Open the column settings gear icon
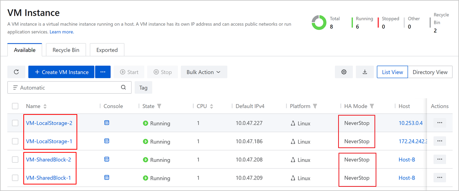 tap(344, 72)
